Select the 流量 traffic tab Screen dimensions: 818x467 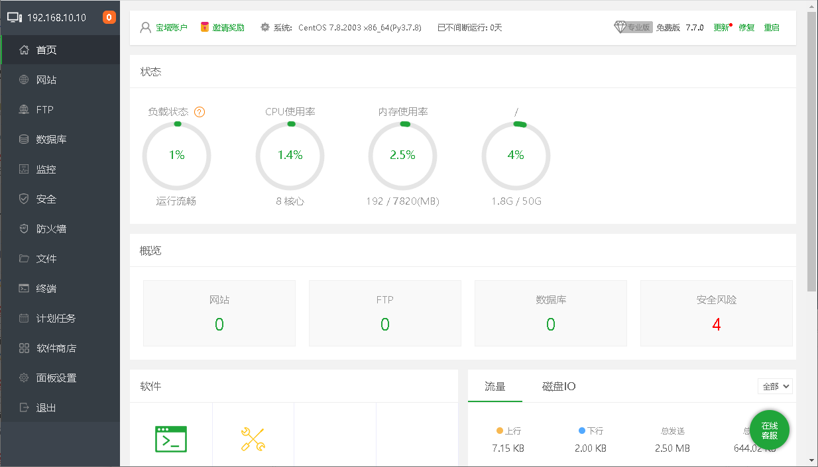click(x=495, y=386)
